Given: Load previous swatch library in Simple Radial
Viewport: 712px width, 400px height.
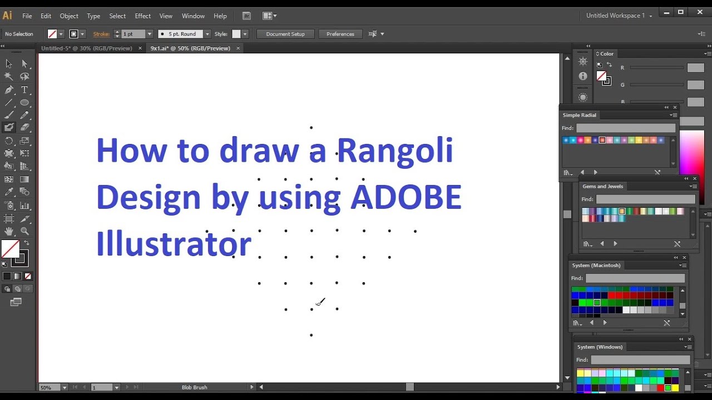Looking at the screenshot, I should click(x=582, y=173).
